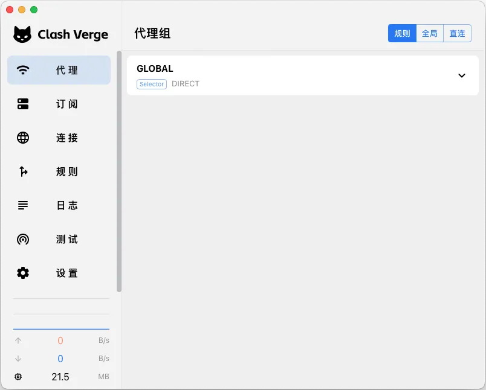Click the Clash Verge title text
The width and height of the screenshot is (486, 390).
coord(73,35)
